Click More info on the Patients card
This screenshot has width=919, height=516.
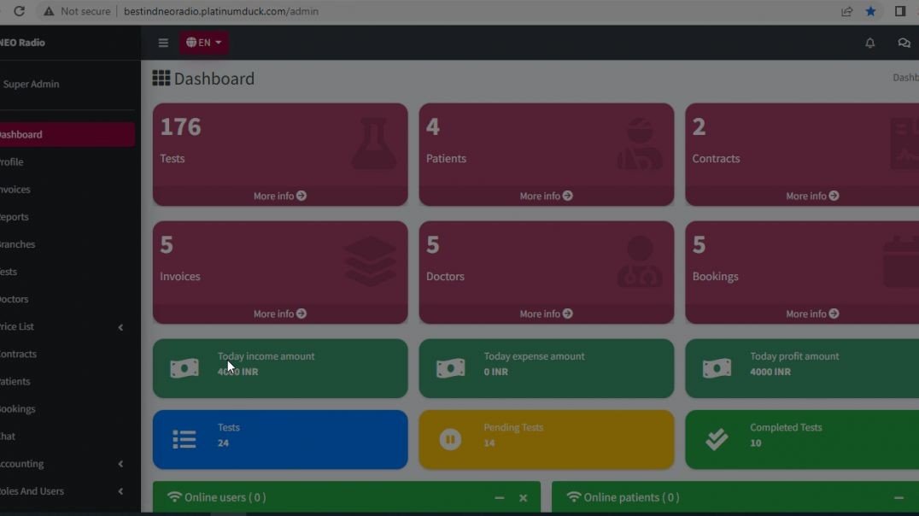point(546,196)
